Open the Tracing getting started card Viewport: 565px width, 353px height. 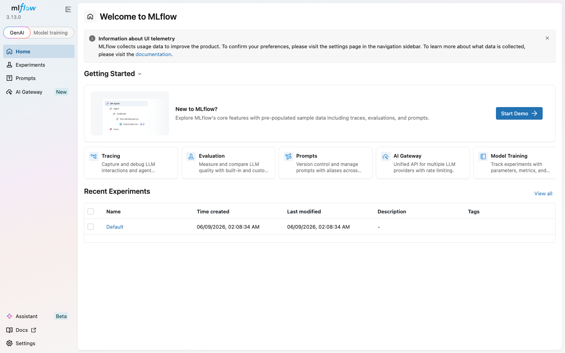point(131,163)
